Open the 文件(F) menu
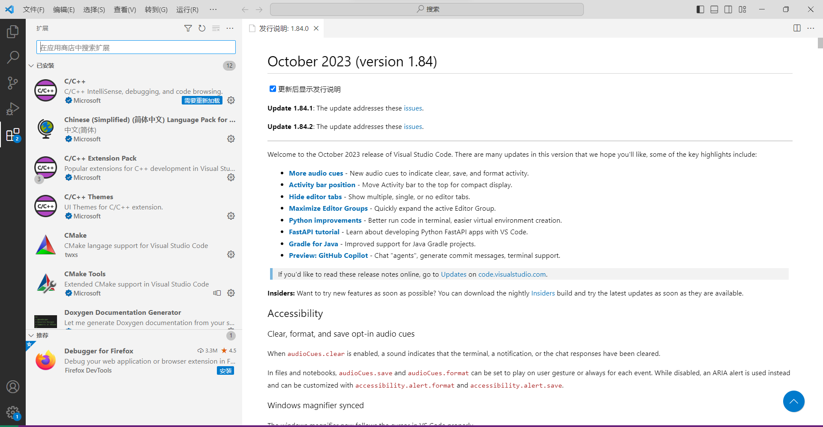Screen dimensions: 823x427 [33, 9]
